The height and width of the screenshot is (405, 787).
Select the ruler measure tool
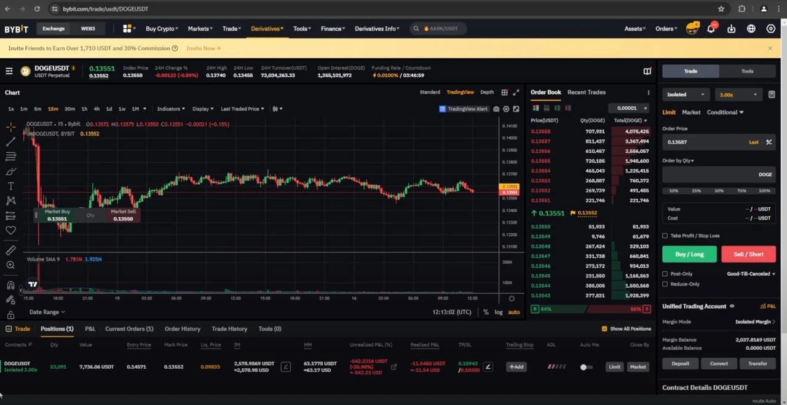point(10,250)
